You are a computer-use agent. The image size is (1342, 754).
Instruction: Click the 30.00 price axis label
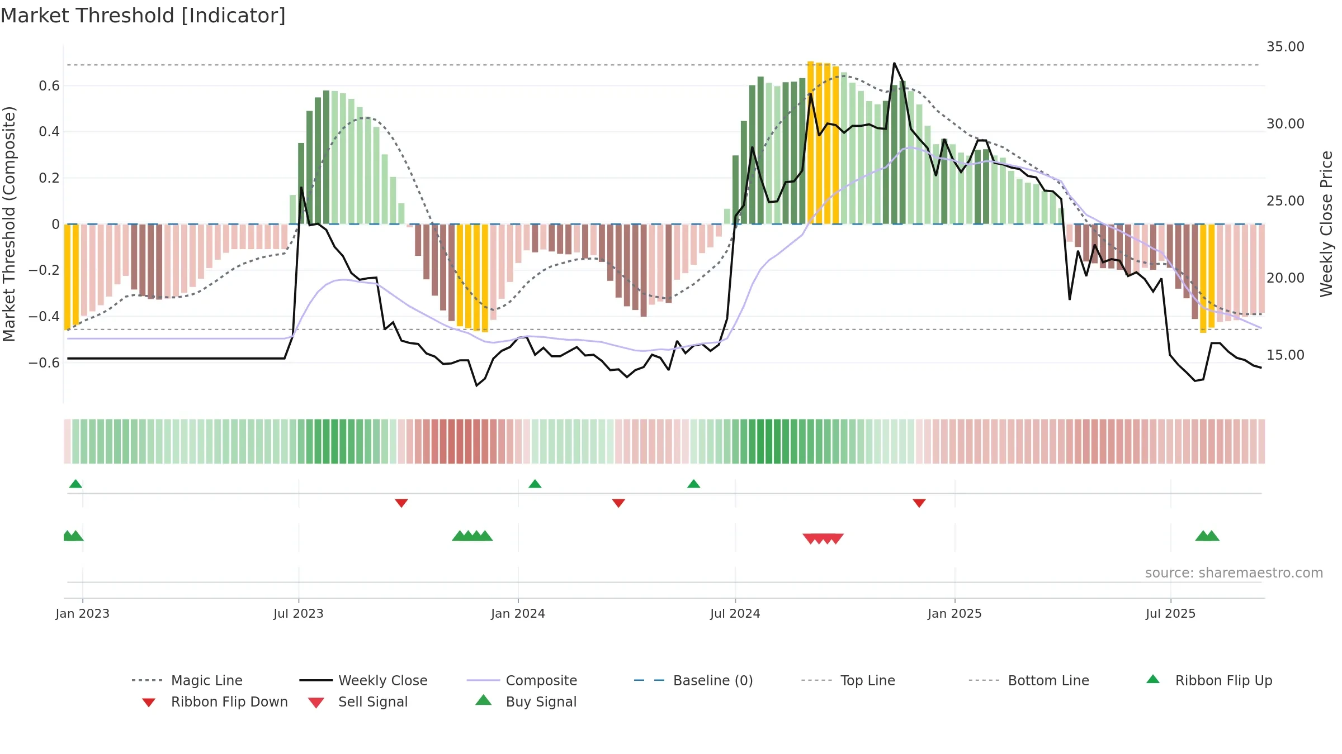pos(1285,124)
